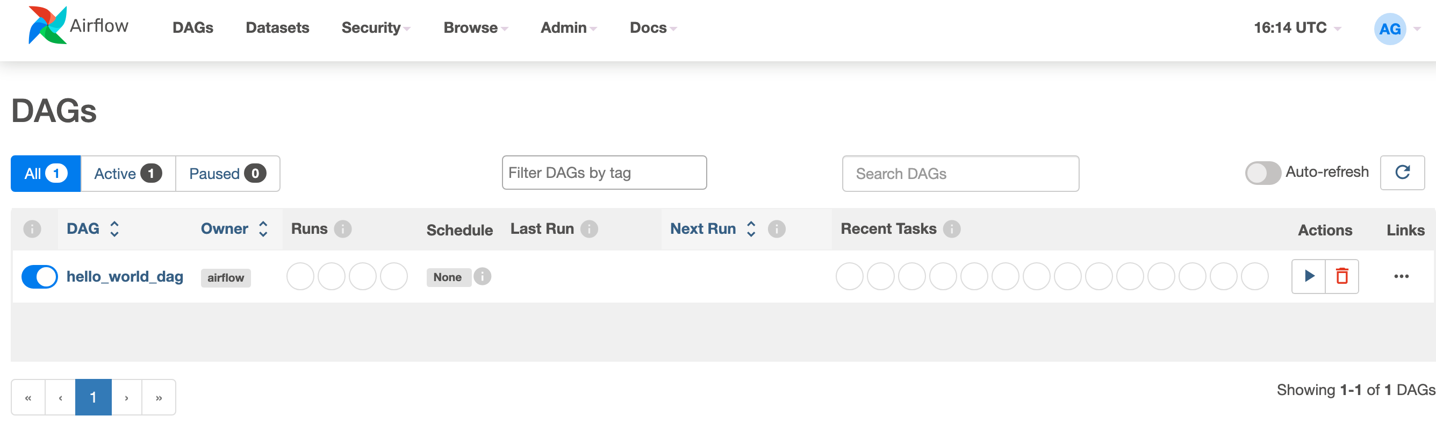Screen dimensions: 1436x423
Task: Pause the hello_world_dag toggle
Action: coord(40,276)
